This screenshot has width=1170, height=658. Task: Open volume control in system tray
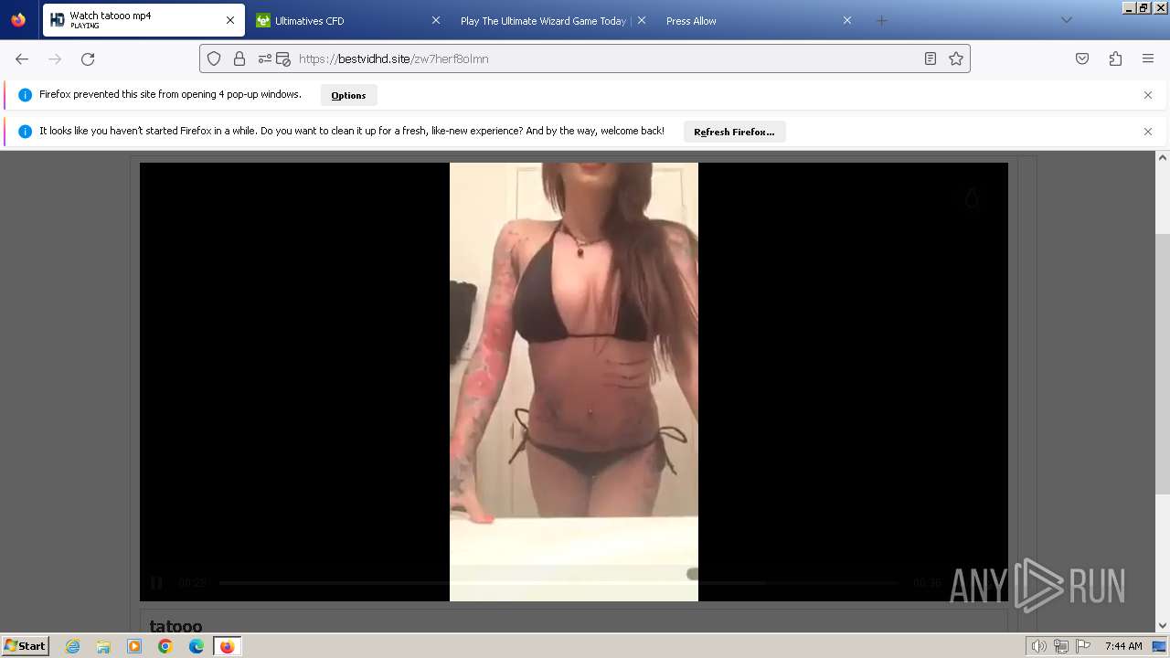coord(1038,646)
